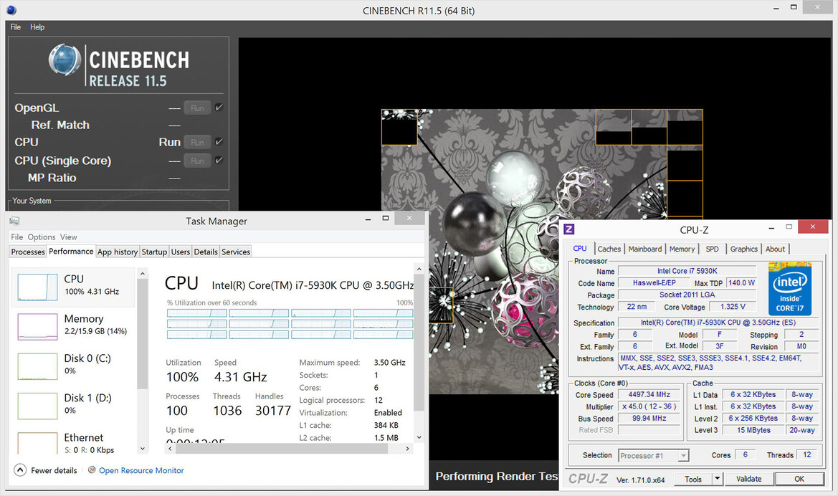Click the Tools button in CPU-Z
This screenshot has width=838, height=496.
(693, 479)
